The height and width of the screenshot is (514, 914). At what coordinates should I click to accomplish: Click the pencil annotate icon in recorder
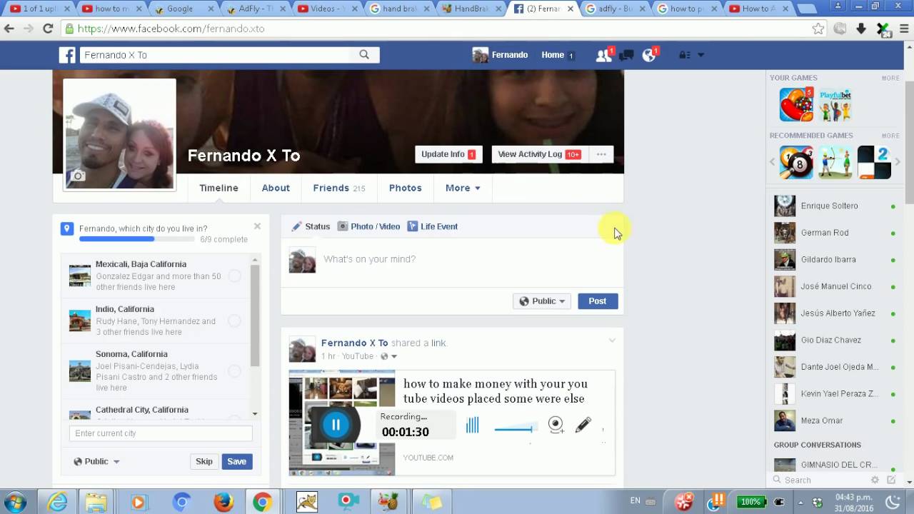(583, 425)
